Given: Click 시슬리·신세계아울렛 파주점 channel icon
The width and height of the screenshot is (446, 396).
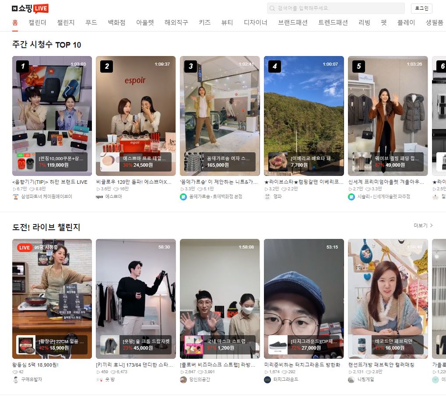Looking at the screenshot, I should 351,197.
